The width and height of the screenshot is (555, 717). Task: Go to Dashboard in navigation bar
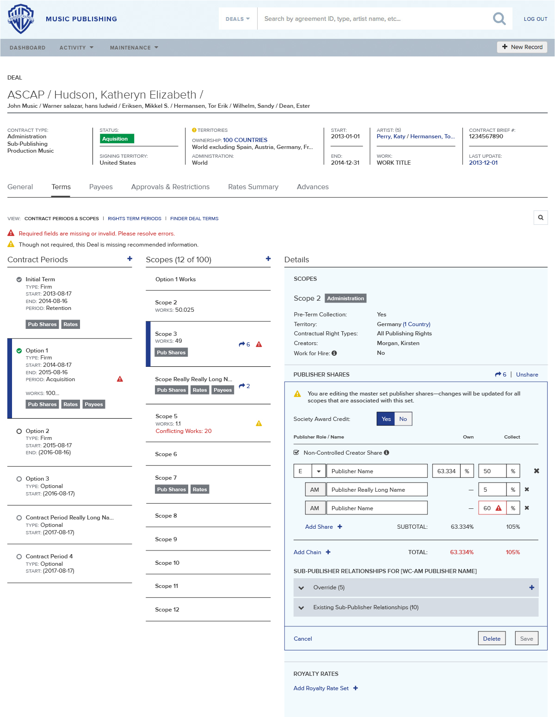(x=28, y=48)
